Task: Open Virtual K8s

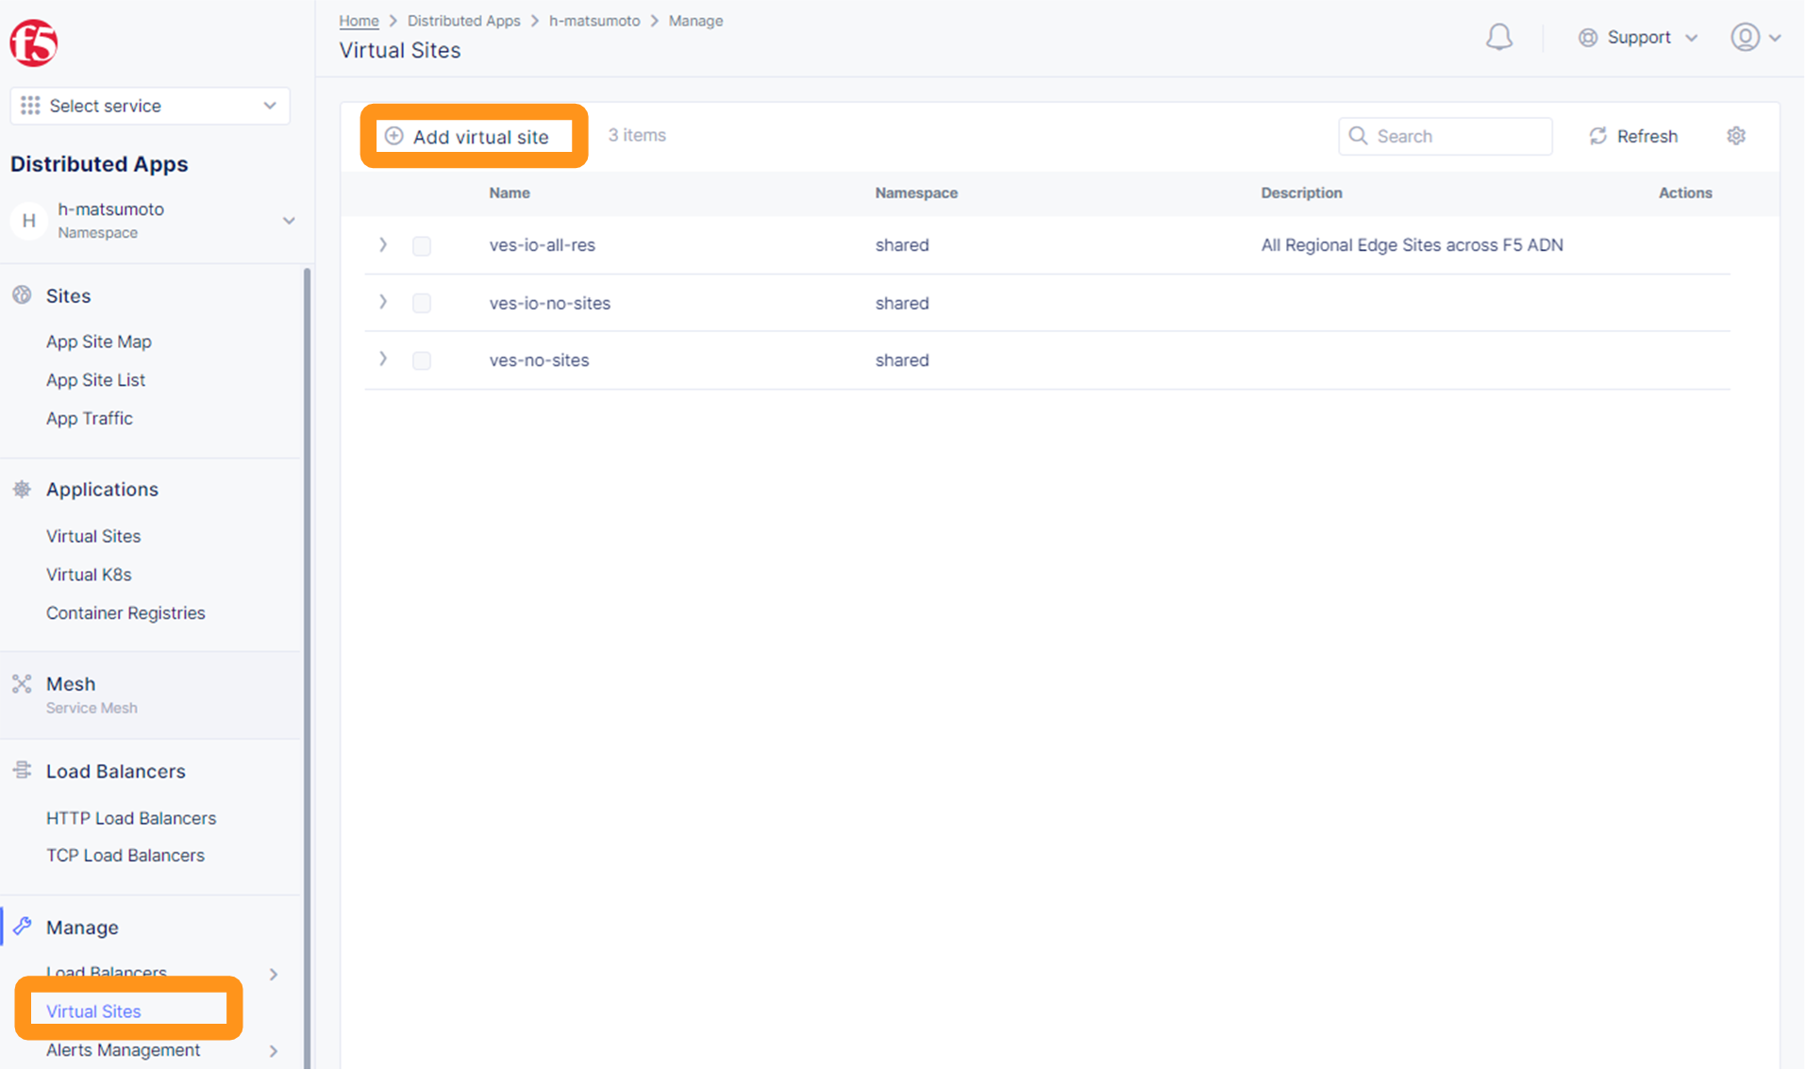Action: [89, 575]
